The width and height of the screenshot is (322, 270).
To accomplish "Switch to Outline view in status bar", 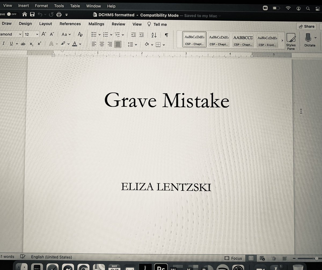I will [x=274, y=258].
